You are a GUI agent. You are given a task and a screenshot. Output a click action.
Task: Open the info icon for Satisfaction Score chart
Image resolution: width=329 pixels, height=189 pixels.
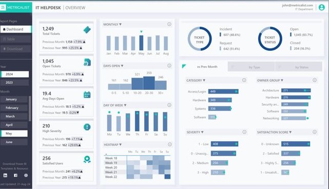click(315, 132)
